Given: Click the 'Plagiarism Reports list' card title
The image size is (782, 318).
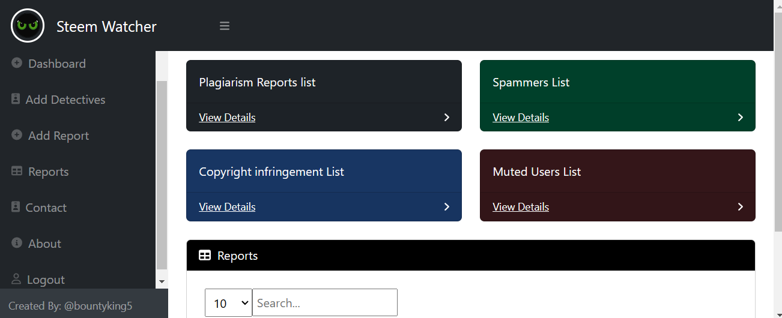Looking at the screenshot, I should pyautogui.click(x=257, y=82).
